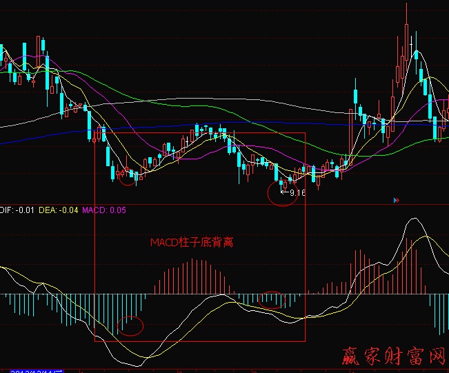Click the small red ellipse on the second MACD trough
Image resolution: width=449 pixels, height=373 pixels.
[x=272, y=299]
